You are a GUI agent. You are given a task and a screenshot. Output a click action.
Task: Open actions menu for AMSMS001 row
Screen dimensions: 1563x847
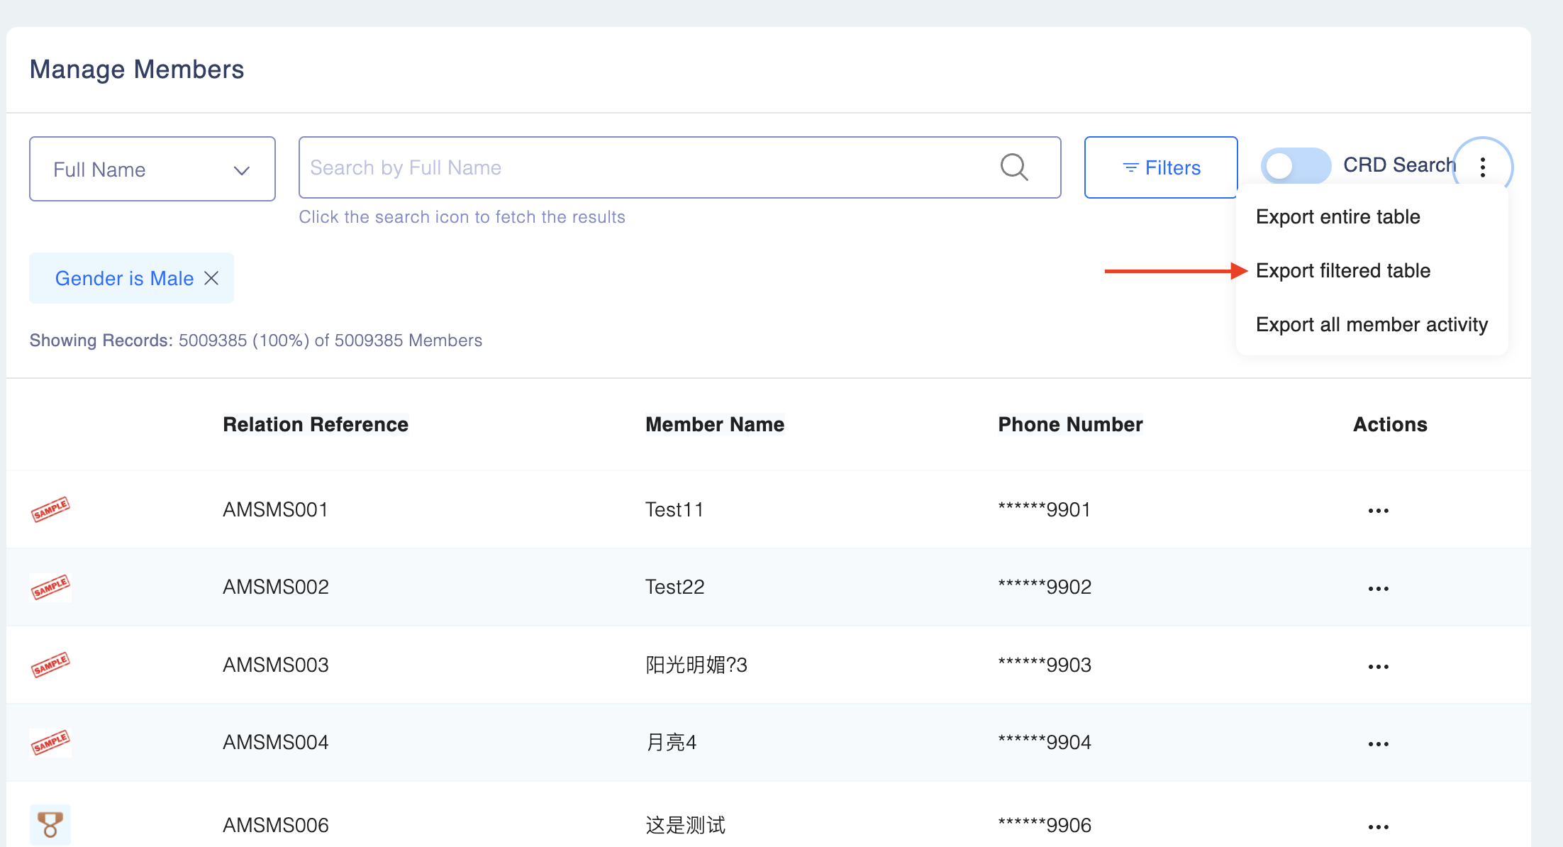click(1378, 511)
